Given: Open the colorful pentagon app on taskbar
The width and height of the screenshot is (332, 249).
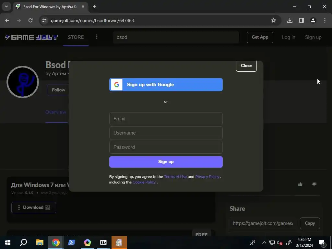Looking at the screenshot, I should coord(88,243).
